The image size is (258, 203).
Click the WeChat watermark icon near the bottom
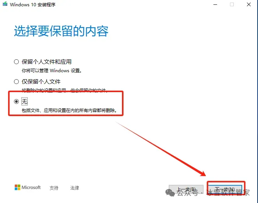(x=170, y=192)
